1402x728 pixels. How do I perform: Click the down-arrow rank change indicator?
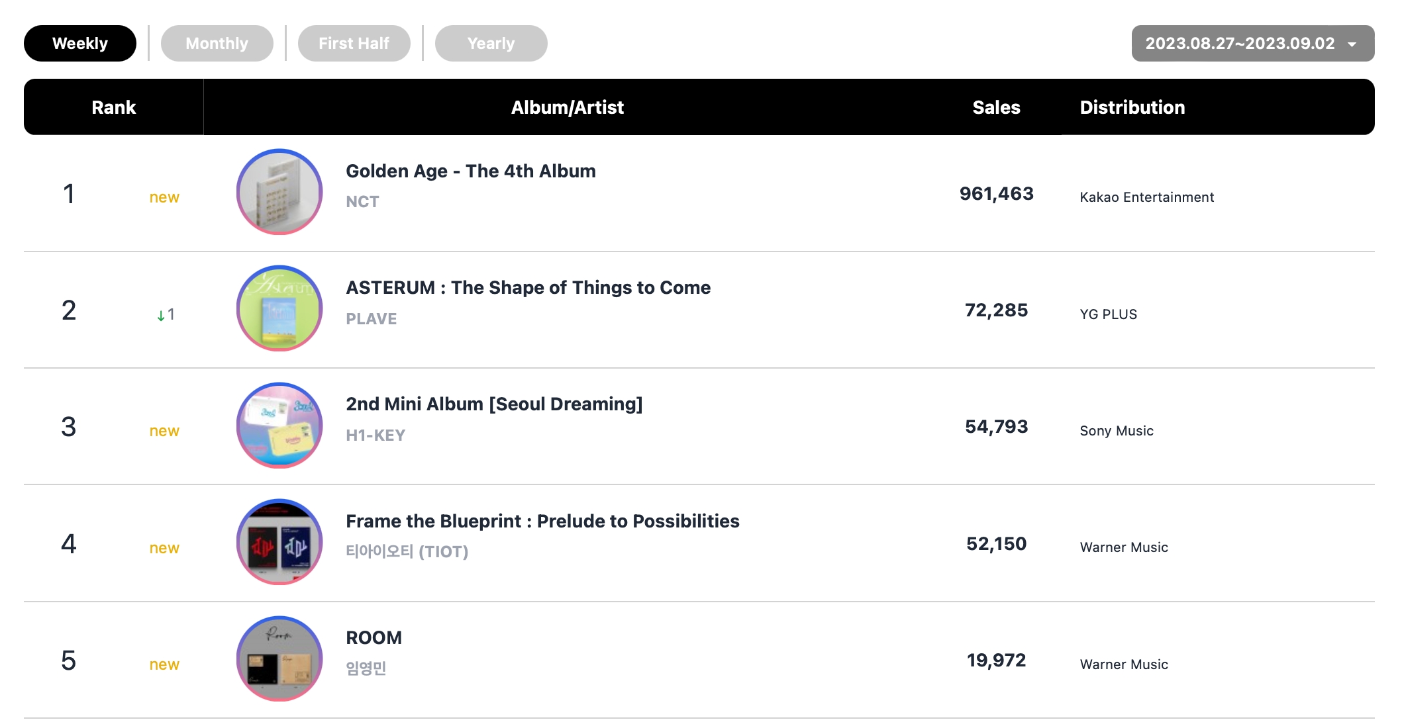click(x=161, y=316)
